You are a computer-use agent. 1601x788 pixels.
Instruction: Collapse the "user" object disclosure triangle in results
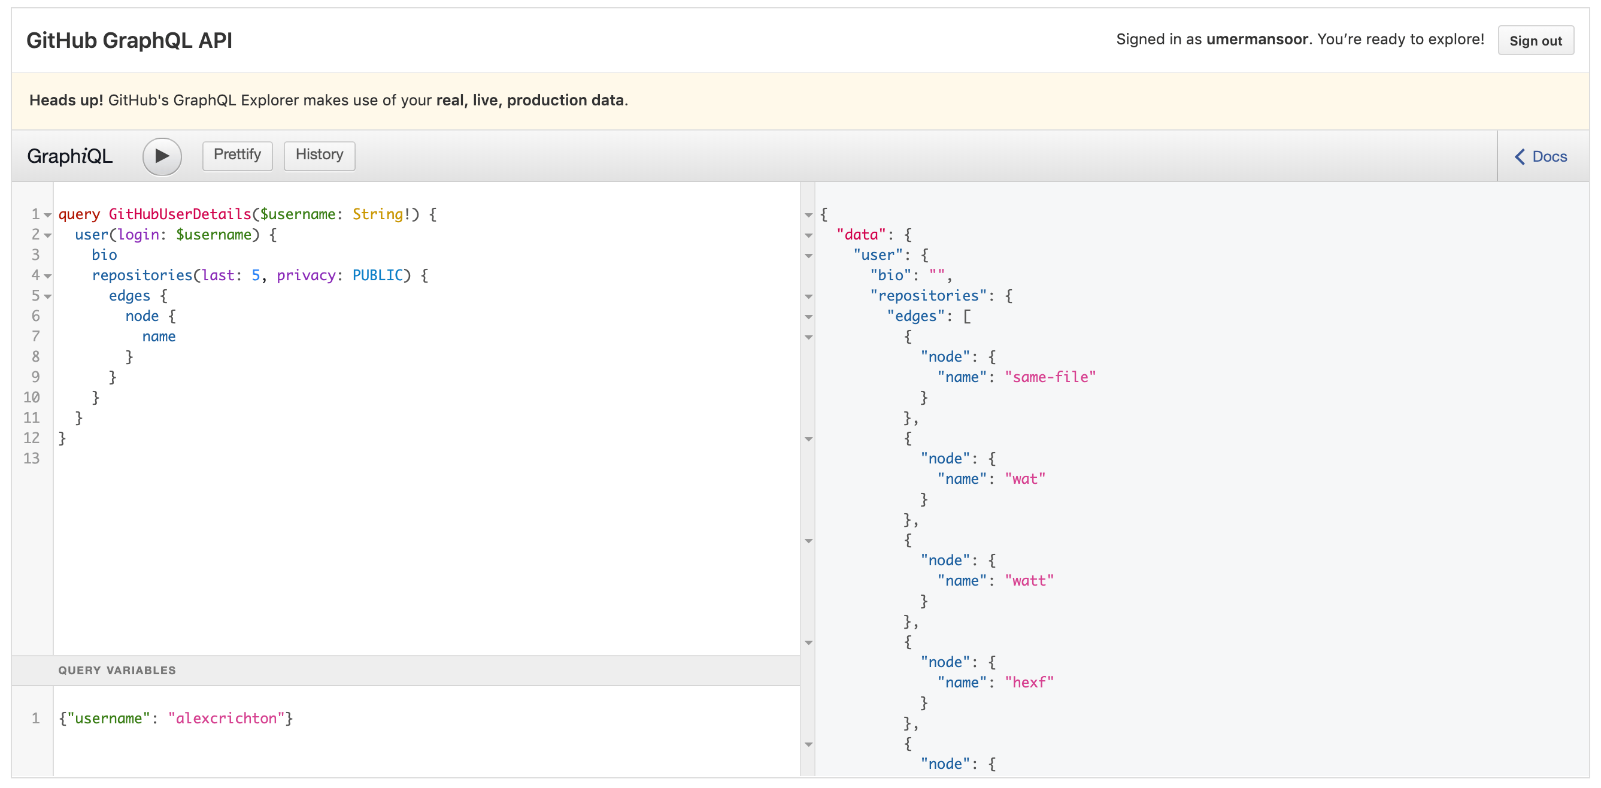(808, 256)
